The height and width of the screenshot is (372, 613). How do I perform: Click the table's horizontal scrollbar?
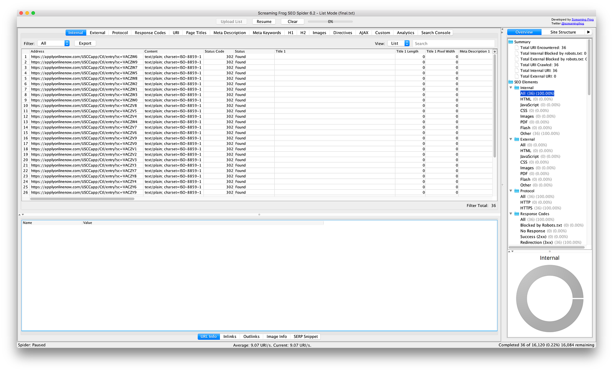coord(82,199)
